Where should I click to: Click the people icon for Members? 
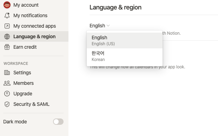point(7,83)
